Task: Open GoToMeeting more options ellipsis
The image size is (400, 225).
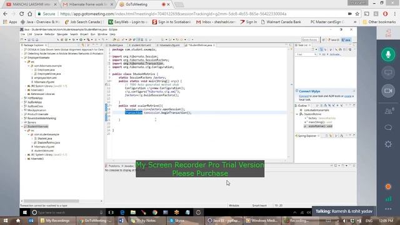Action: (x=388, y=209)
